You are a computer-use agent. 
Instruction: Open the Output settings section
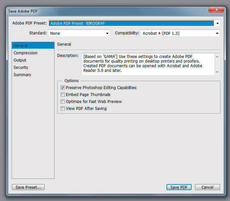[x=20, y=60]
